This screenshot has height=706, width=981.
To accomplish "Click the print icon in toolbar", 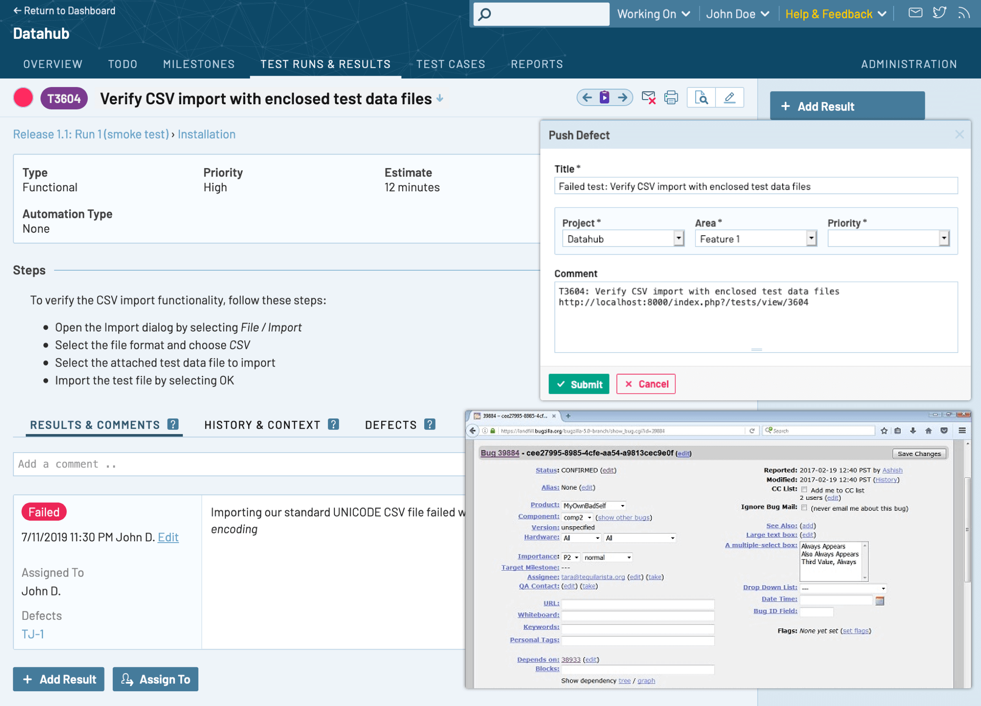I will [672, 98].
